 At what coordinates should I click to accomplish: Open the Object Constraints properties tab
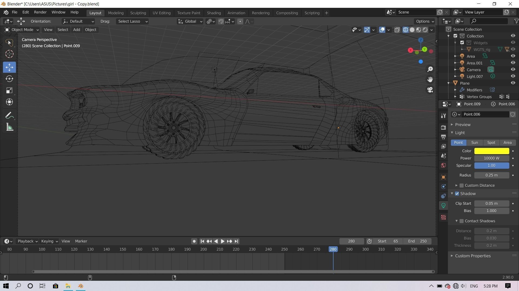pyautogui.click(x=443, y=196)
